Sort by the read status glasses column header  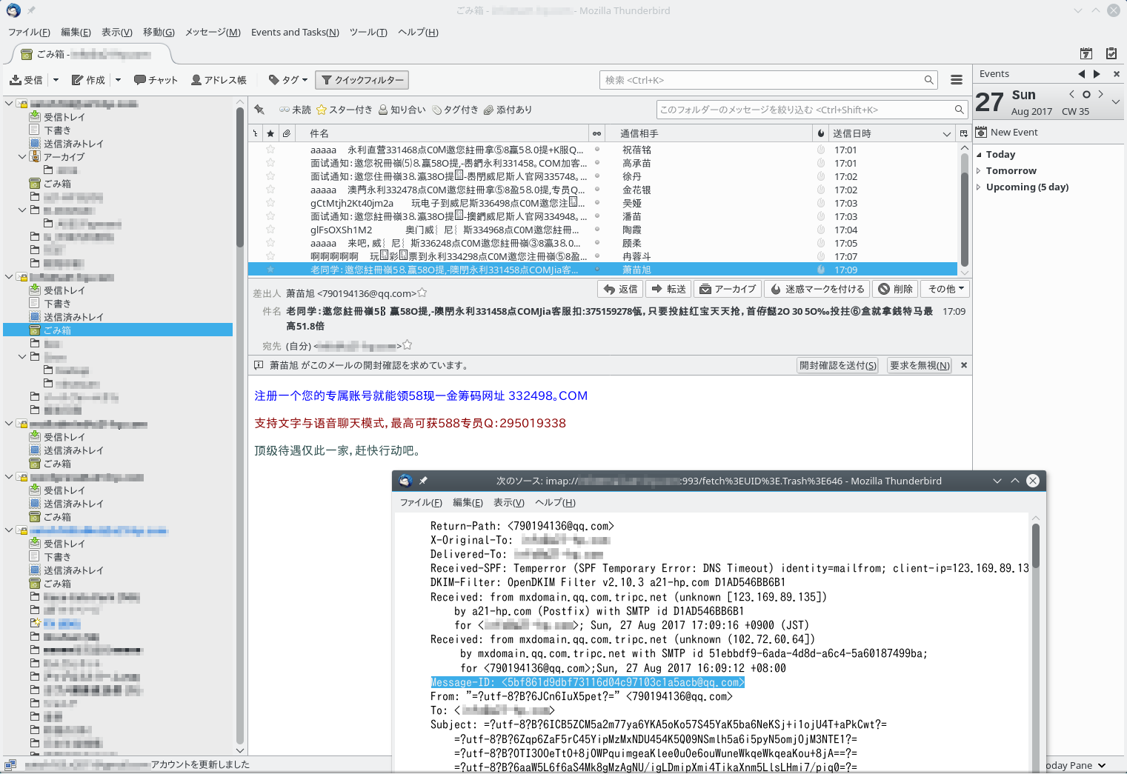tap(596, 133)
